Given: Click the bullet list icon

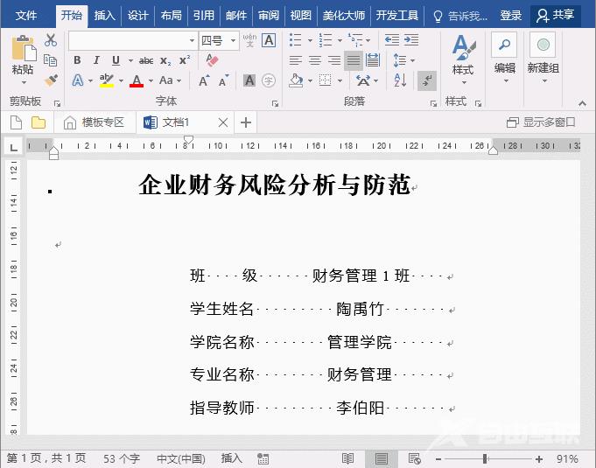Looking at the screenshot, I should 296,40.
